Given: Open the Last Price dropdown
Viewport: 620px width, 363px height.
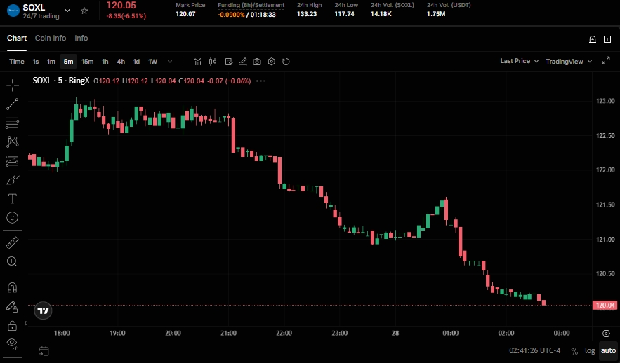Looking at the screenshot, I should point(519,61).
